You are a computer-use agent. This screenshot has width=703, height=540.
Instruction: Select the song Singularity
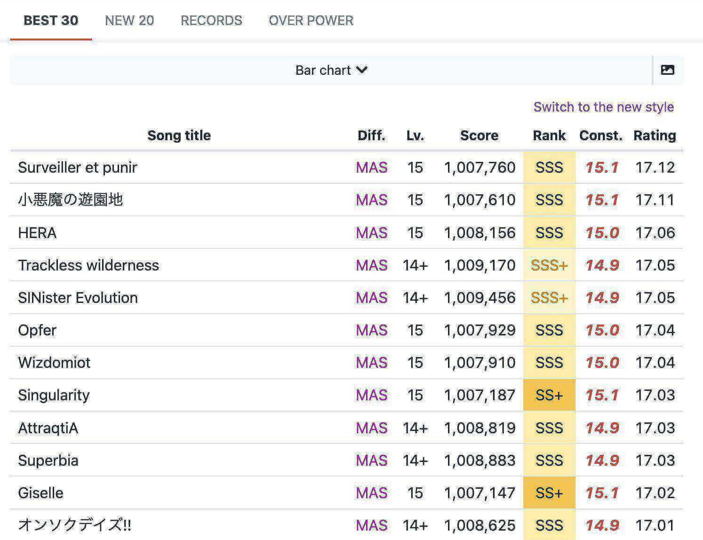54,395
